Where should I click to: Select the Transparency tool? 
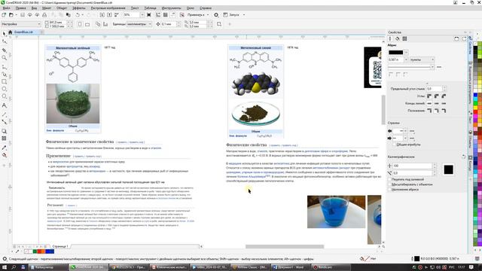point(4,139)
